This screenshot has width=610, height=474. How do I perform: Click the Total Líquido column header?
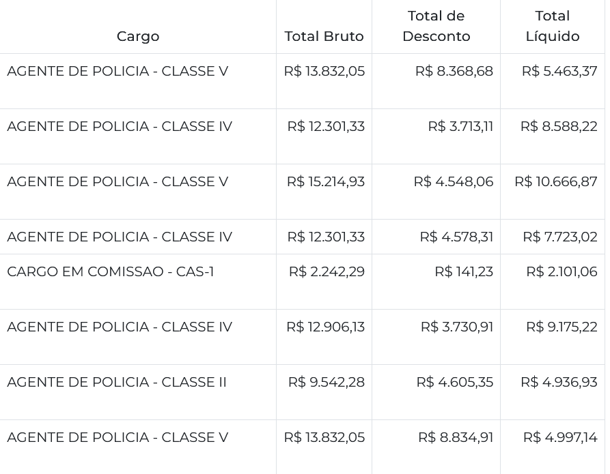coord(552,26)
